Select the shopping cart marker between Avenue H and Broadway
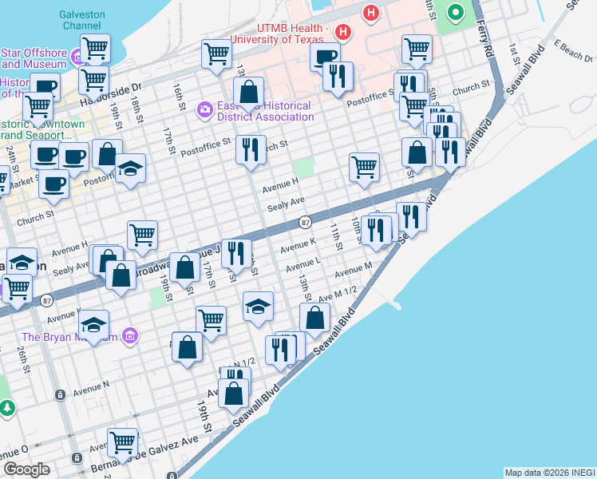 pyautogui.click(x=142, y=236)
